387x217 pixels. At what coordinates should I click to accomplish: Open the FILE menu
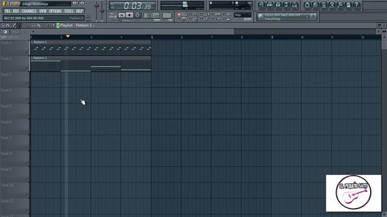[8, 11]
